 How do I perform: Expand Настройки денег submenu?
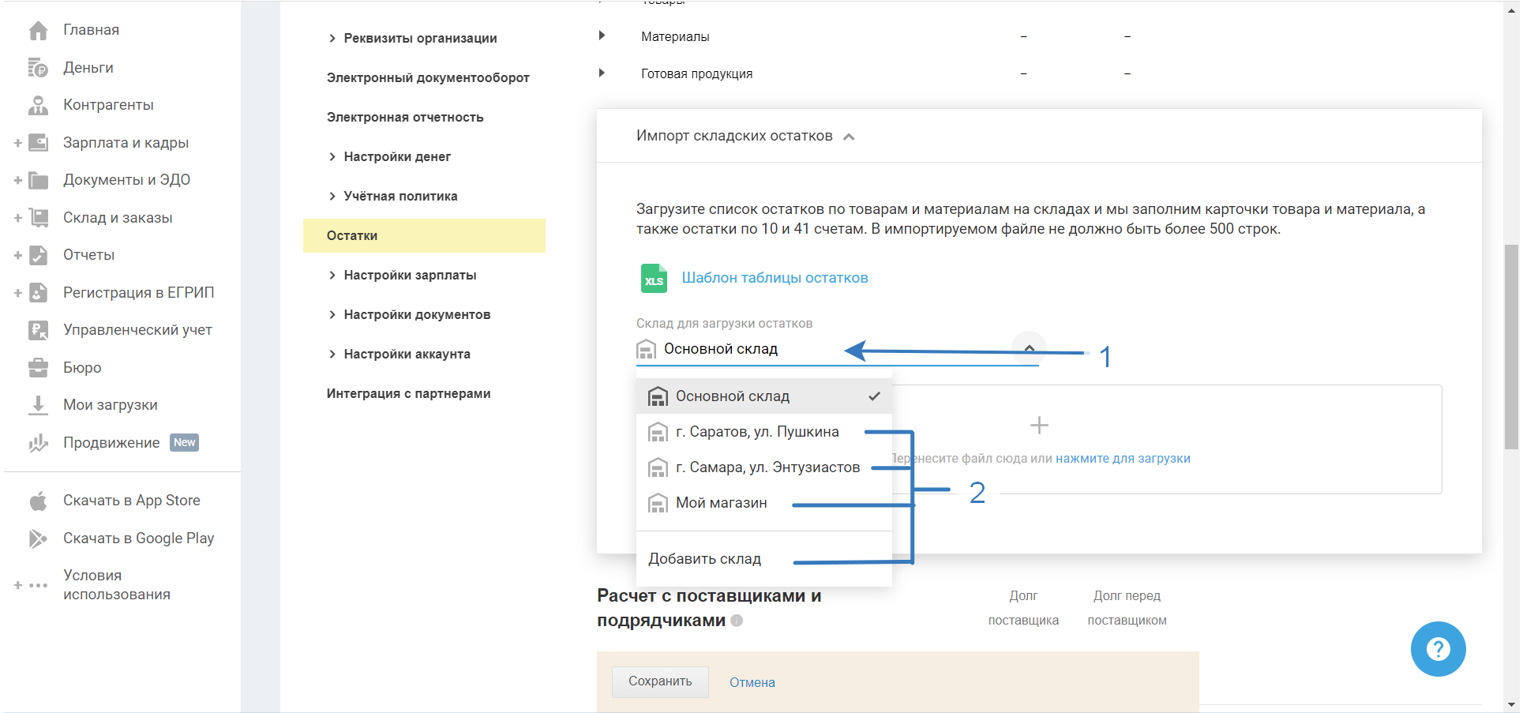tap(332, 157)
